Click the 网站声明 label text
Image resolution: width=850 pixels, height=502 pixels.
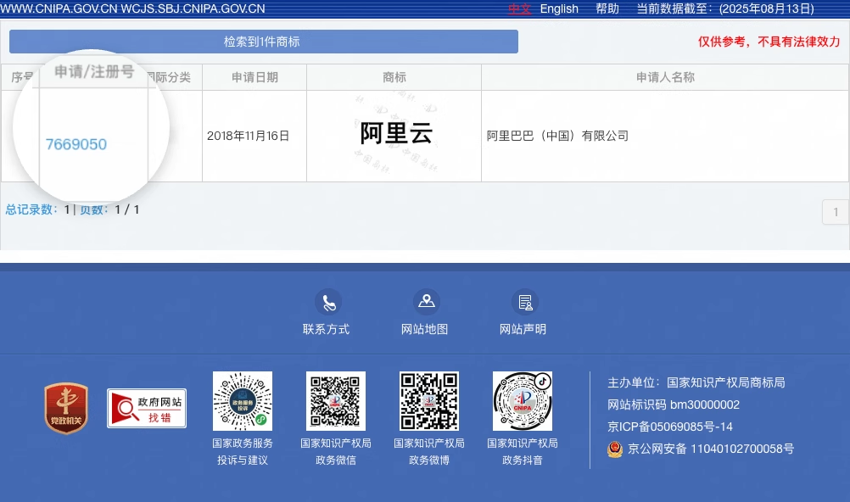click(x=523, y=329)
